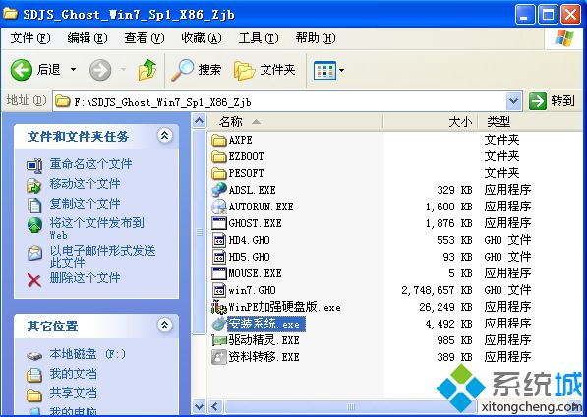
Task: Select the HD5.GHO file icon
Action: click(218, 257)
